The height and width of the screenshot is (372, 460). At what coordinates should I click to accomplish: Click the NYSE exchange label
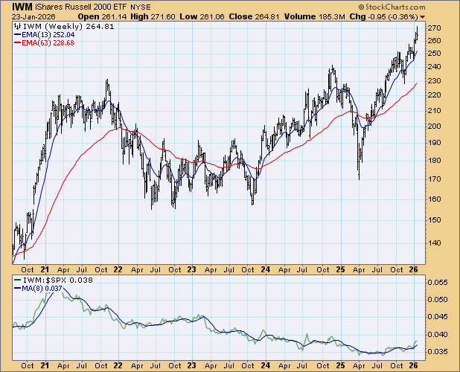coord(140,7)
